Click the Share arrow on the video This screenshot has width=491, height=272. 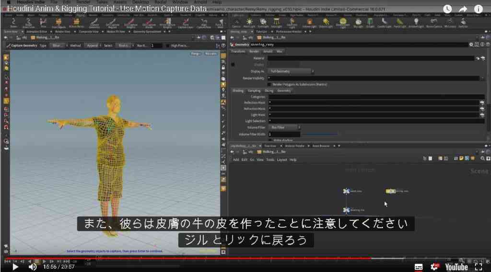[x=463, y=9]
